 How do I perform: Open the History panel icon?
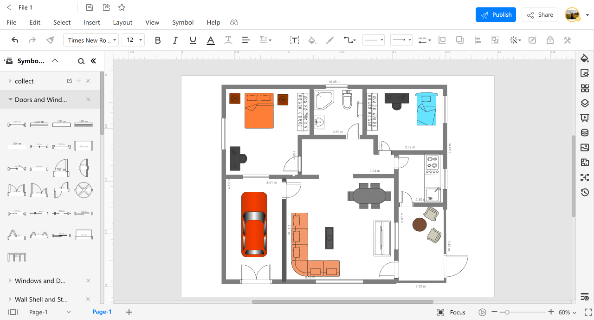[x=585, y=192]
